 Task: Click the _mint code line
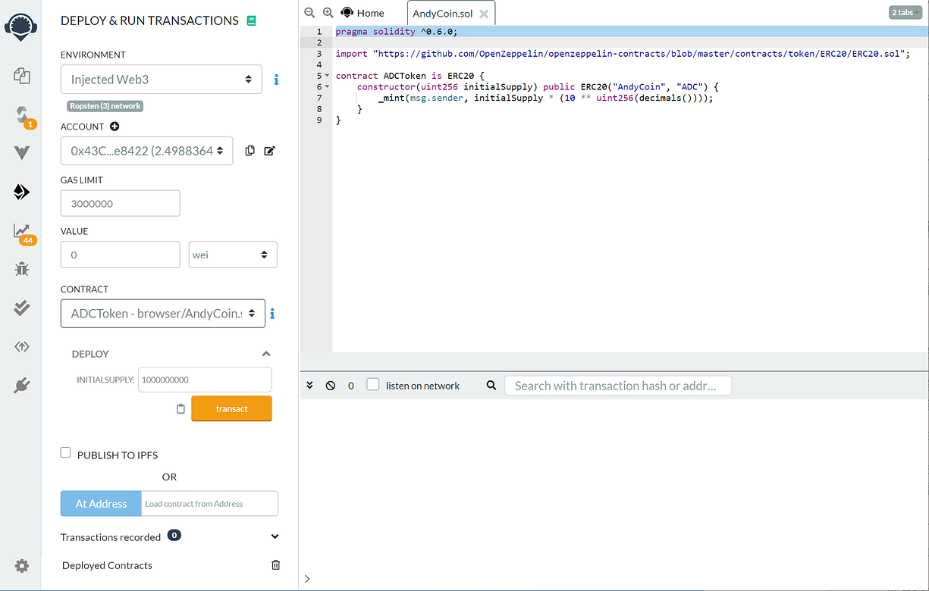(x=546, y=98)
